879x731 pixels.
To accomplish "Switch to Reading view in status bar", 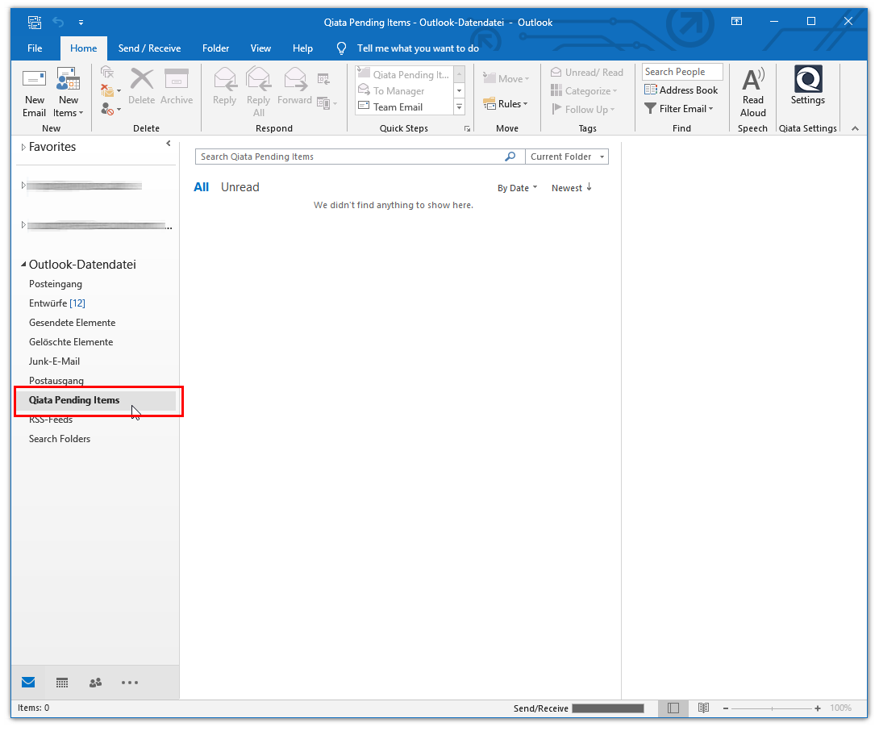I will coord(703,708).
